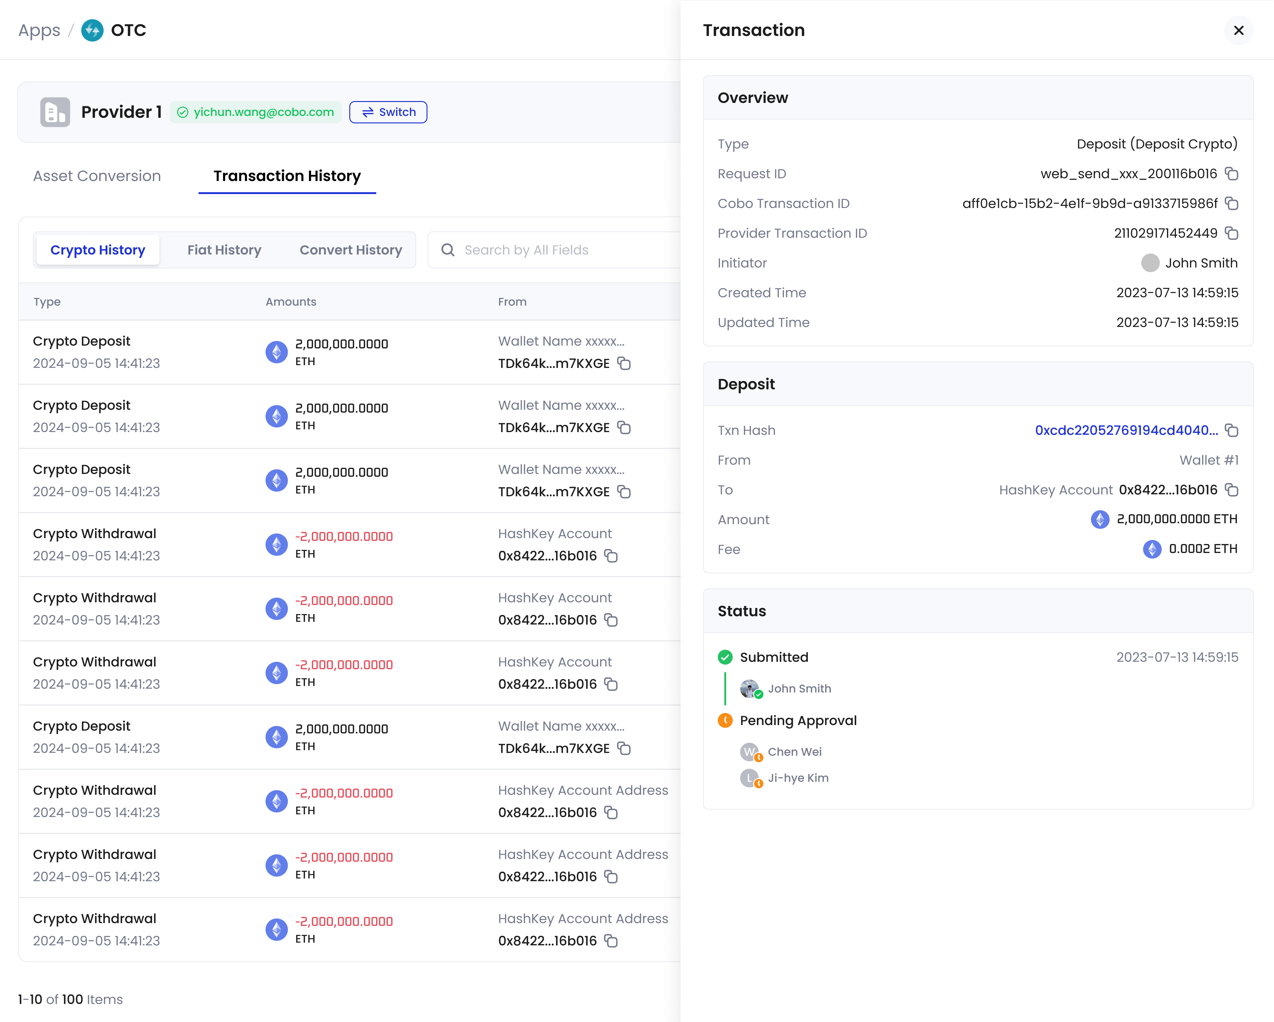Select the Fiat History tab

click(224, 250)
